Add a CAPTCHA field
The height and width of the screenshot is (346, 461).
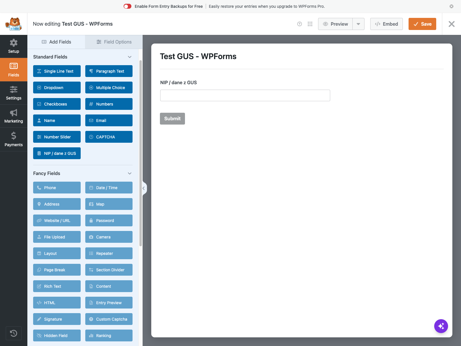point(109,137)
